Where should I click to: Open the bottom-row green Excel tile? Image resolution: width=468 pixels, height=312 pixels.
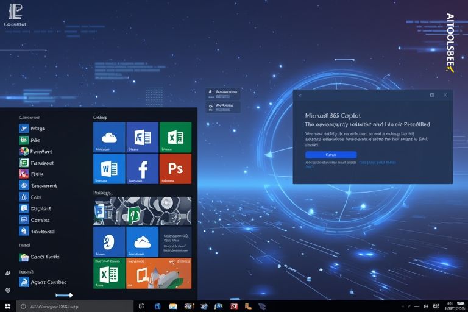click(x=109, y=274)
